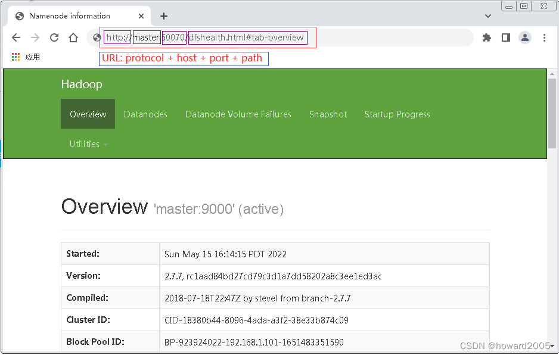Reload the page with the refresh icon
Image resolution: width=559 pixels, height=355 pixels.
(x=54, y=38)
